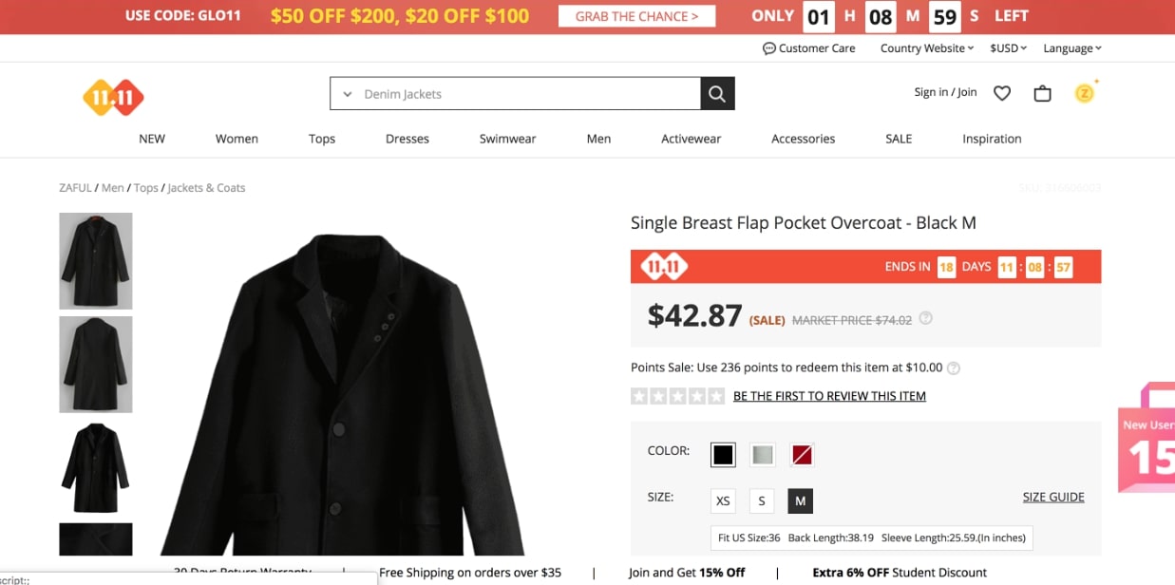The image size is (1175, 585).
Task: Expand the Country Website dropdown
Action: (927, 48)
